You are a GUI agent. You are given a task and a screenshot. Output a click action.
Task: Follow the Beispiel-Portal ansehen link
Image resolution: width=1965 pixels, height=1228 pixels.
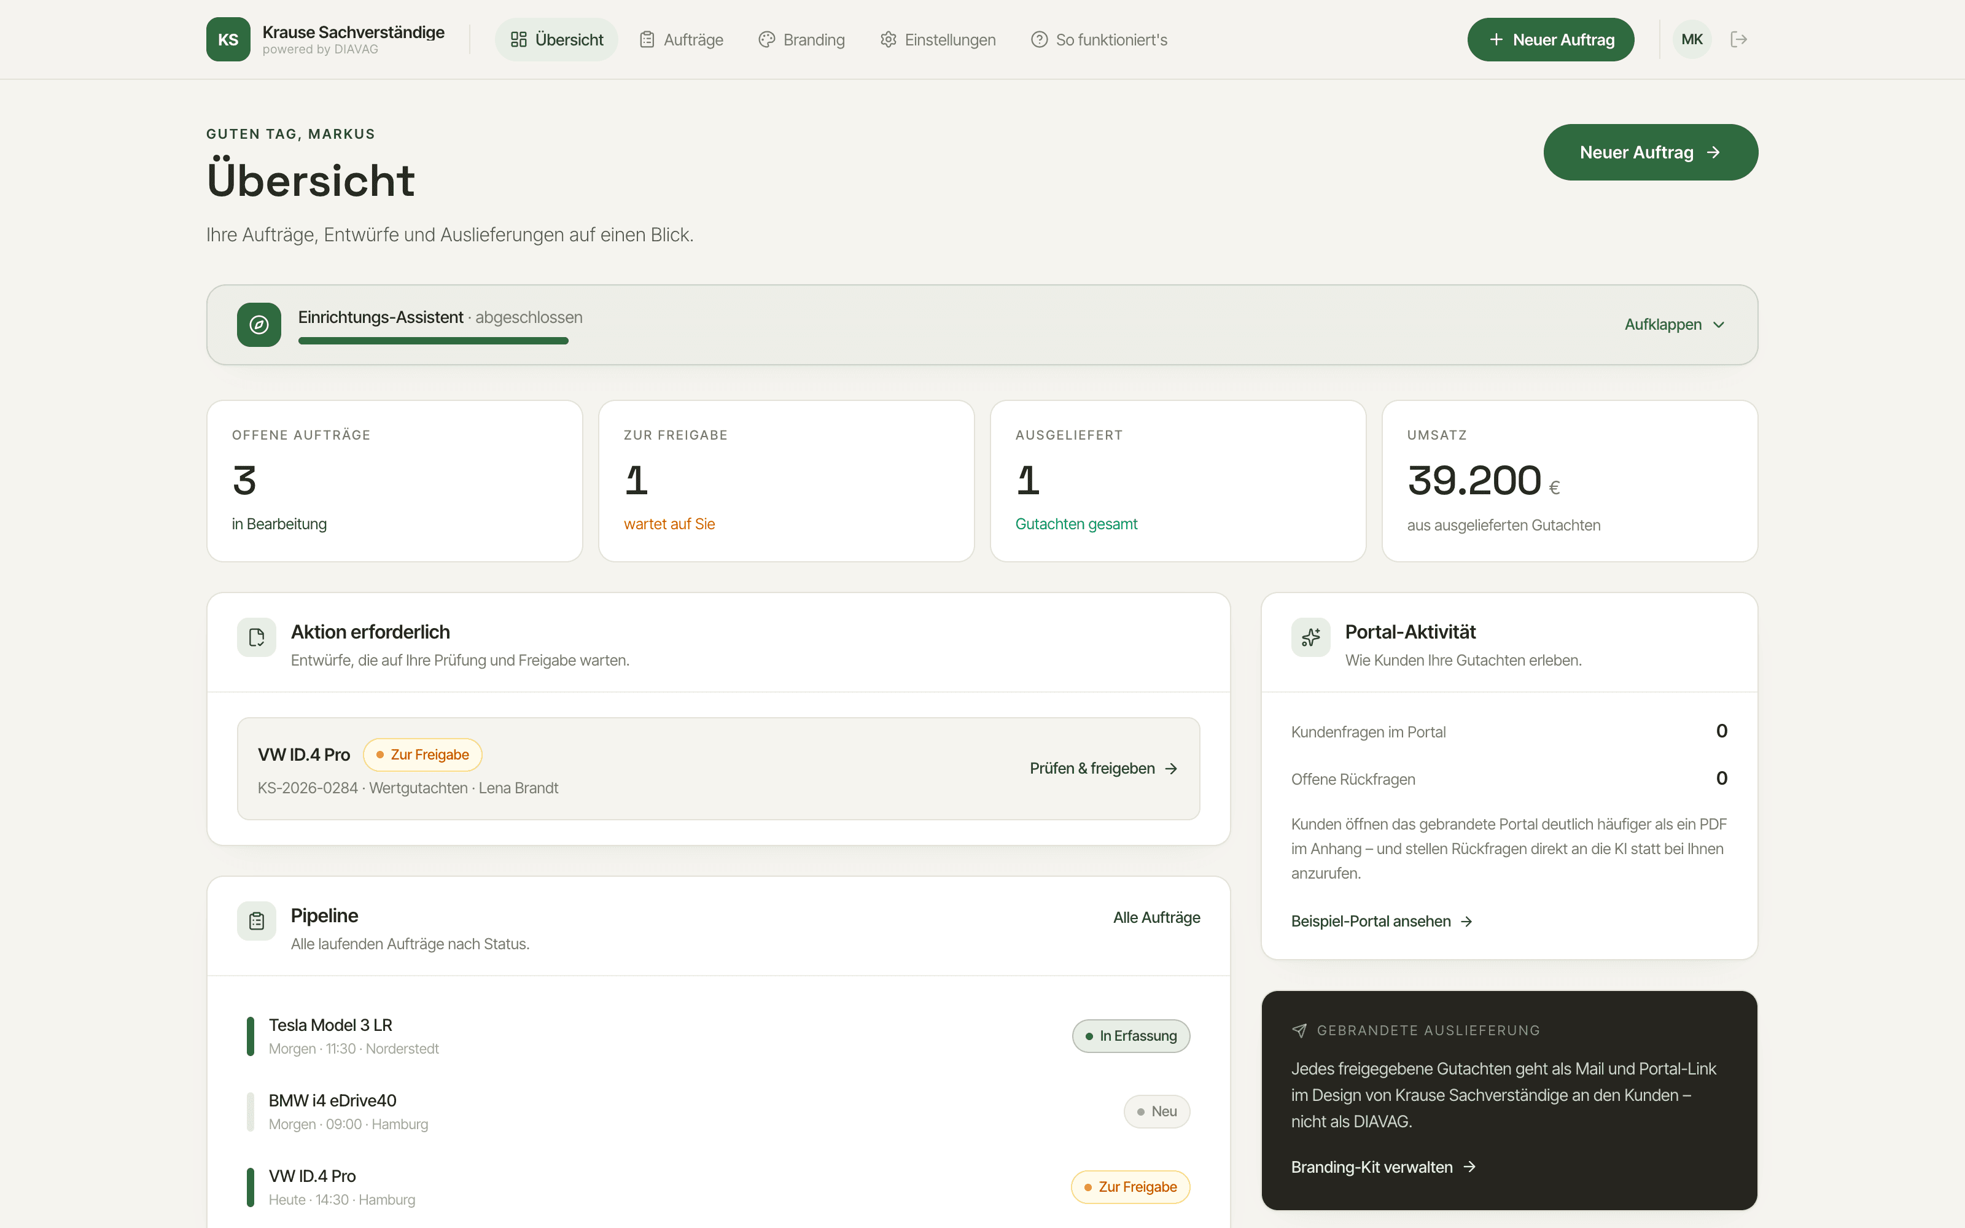(x=1381, y=922)
